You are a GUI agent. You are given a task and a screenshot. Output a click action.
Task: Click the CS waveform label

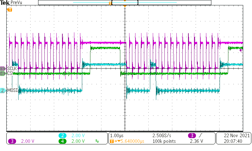(10, 73)
